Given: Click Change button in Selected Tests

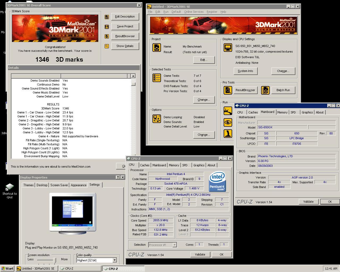Looking at the screenshot, I should tap(204, 100).
